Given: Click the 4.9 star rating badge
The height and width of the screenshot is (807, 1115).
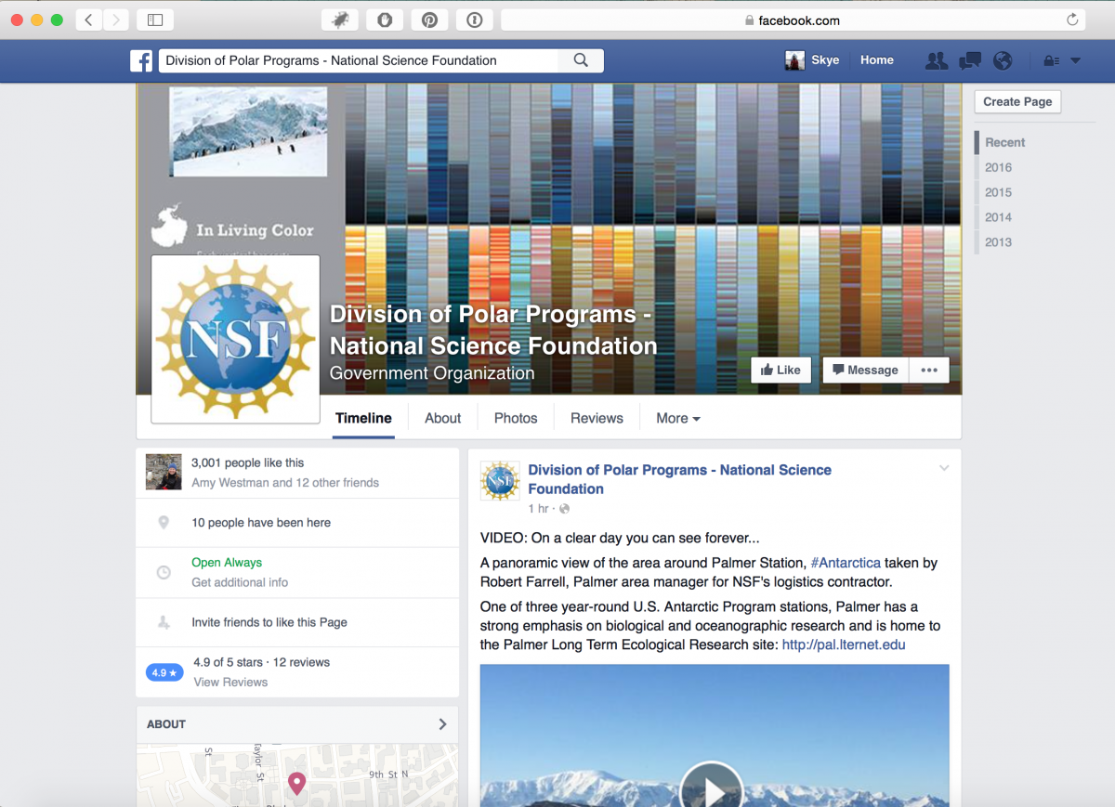Looking at the screenshot, I should pyautogui.click(x=164, y=672).
